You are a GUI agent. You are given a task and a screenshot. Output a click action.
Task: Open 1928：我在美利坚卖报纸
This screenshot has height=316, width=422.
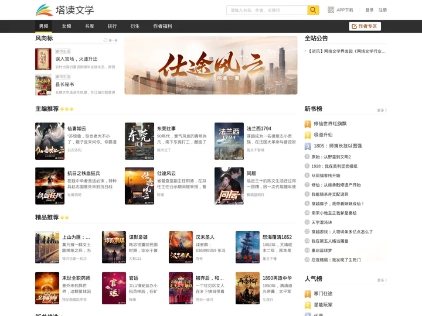(x=334, y=166)
